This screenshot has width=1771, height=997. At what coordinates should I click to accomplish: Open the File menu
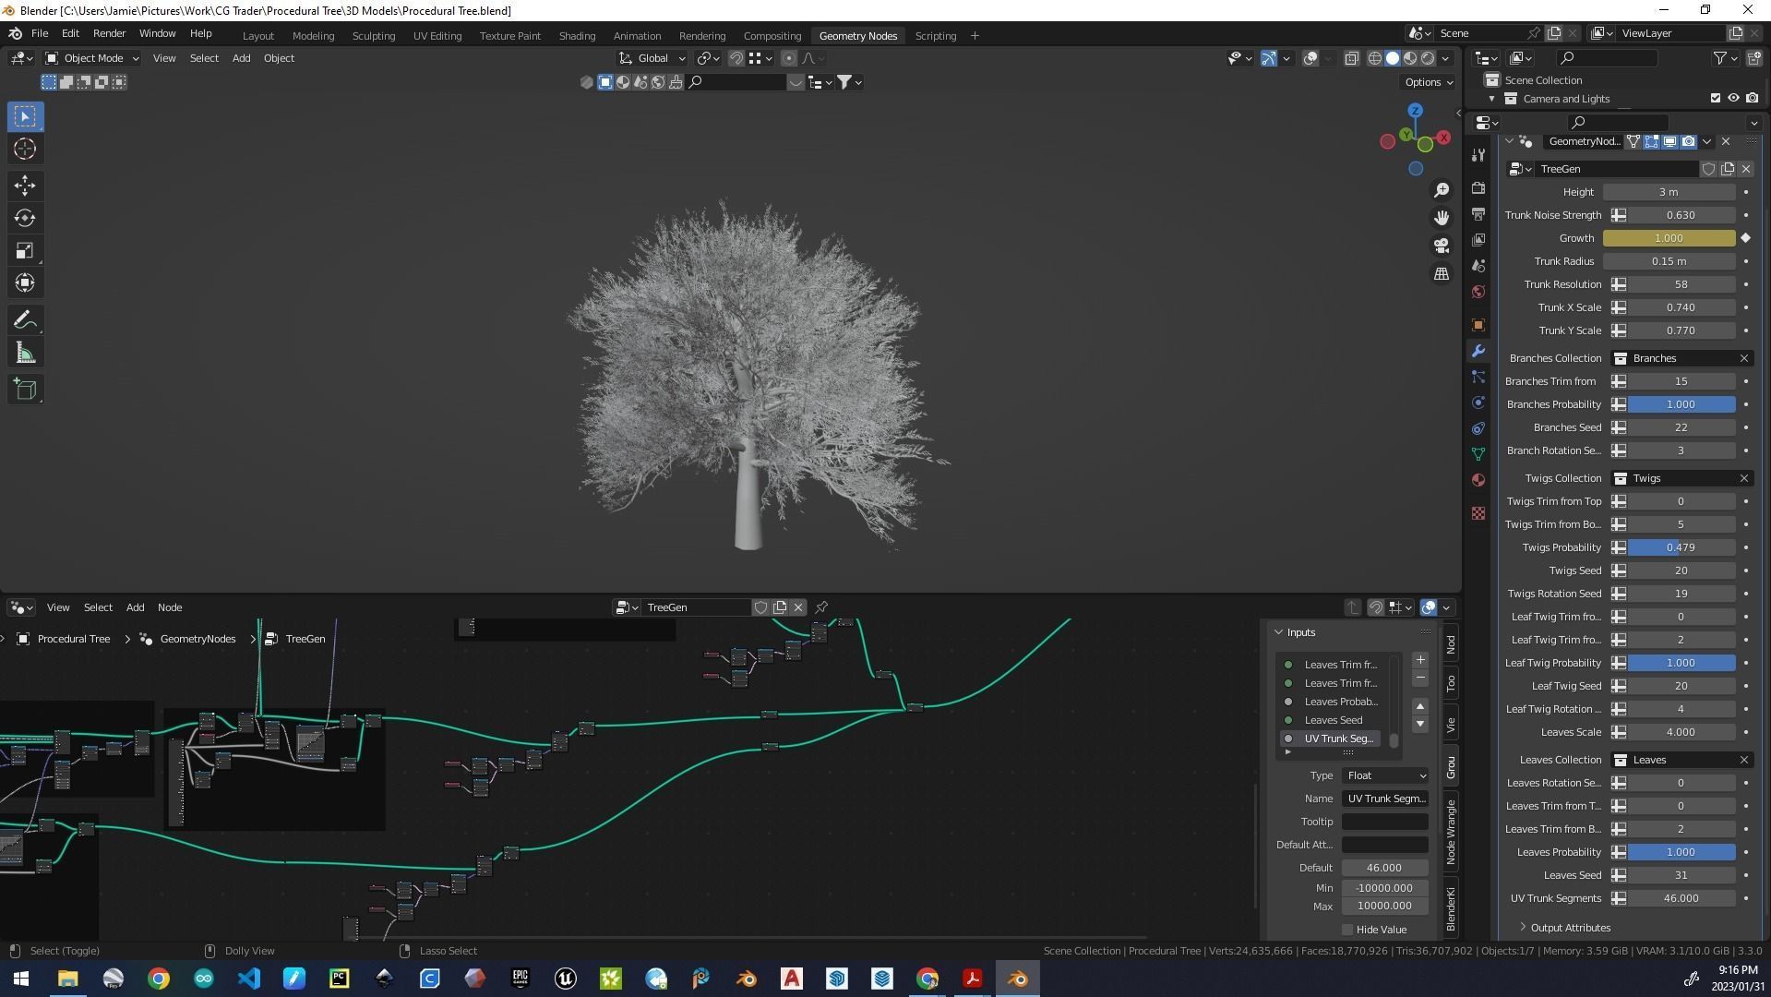[40, 33]
